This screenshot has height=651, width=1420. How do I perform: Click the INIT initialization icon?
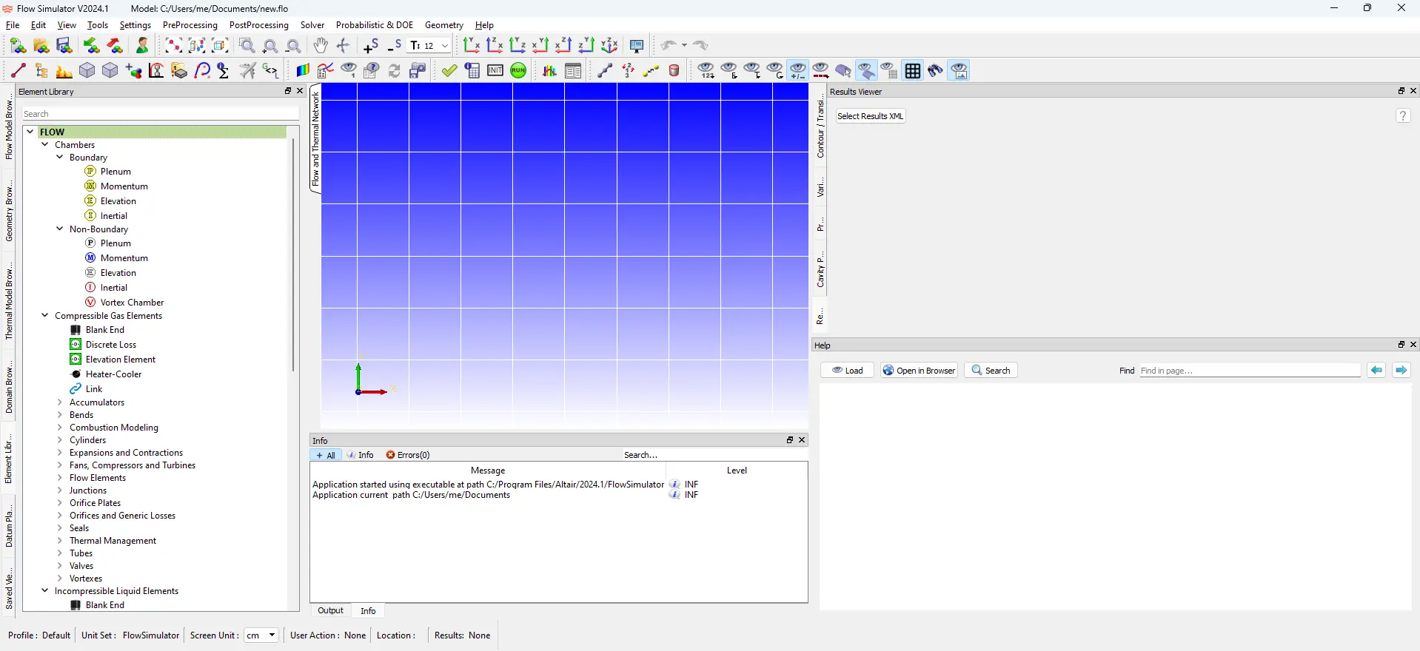click(495, 71)
